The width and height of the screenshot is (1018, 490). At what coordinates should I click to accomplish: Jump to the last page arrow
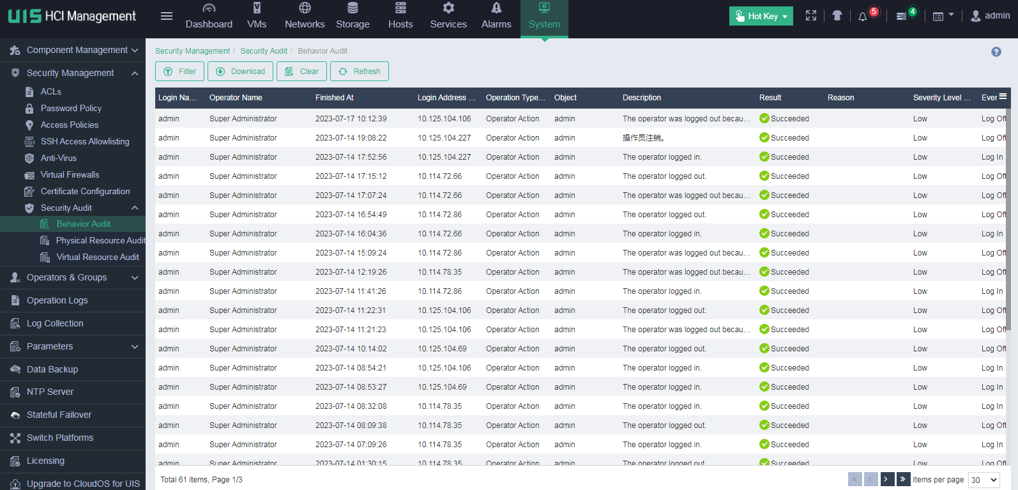pyautogui.click(x=903, y=479)
